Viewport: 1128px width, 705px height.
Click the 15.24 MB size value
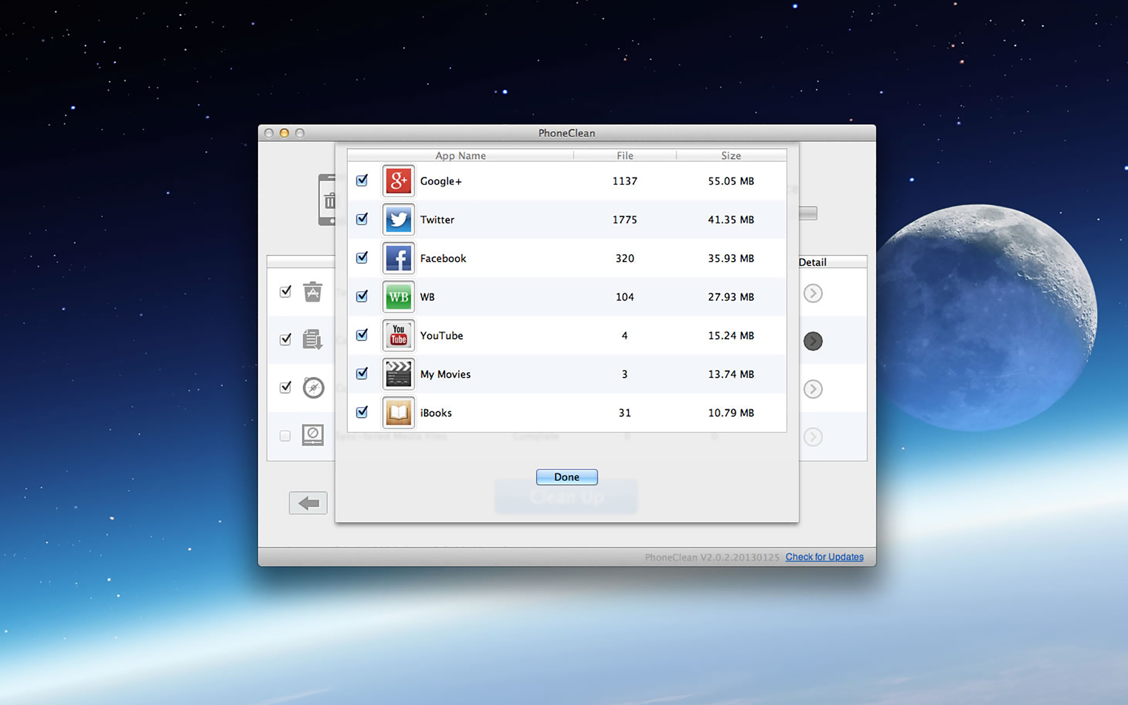pyautogui.click(x=731, y=336)
